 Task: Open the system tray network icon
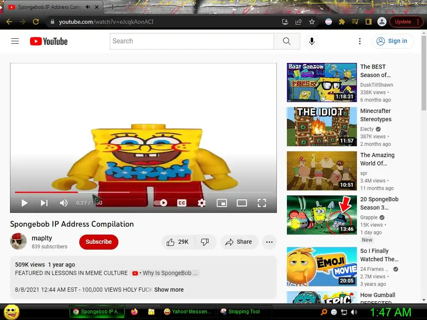(344, 312)
